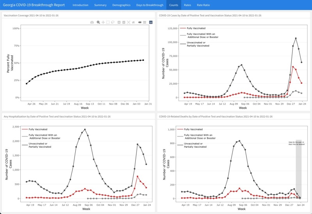This screenshot has width=312, height=214.
Task: Toggle Additional Dose or Booster trace in Cases legend
Action: (199, 35)
